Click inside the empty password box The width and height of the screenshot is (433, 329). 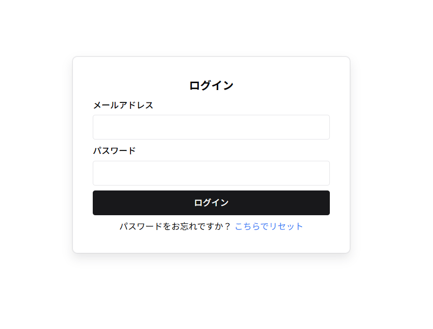click(211, 173)
